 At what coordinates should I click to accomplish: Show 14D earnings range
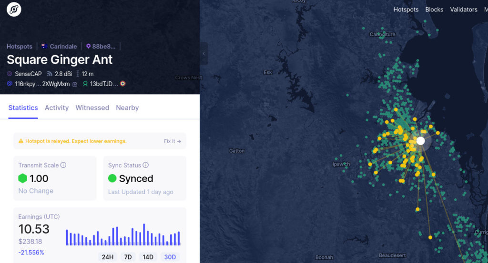coord(148,257)
